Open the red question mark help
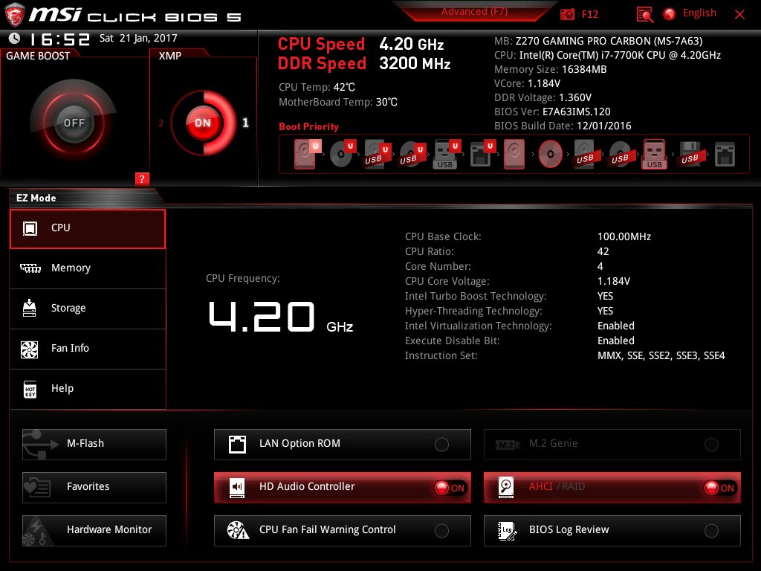 tap(142, 179)
